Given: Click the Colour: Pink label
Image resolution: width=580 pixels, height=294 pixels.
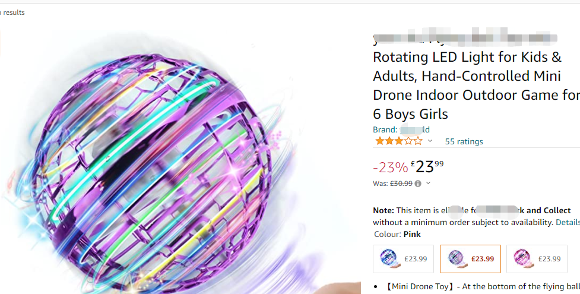Looking at the screenshot, I should (x=397, y=234).
